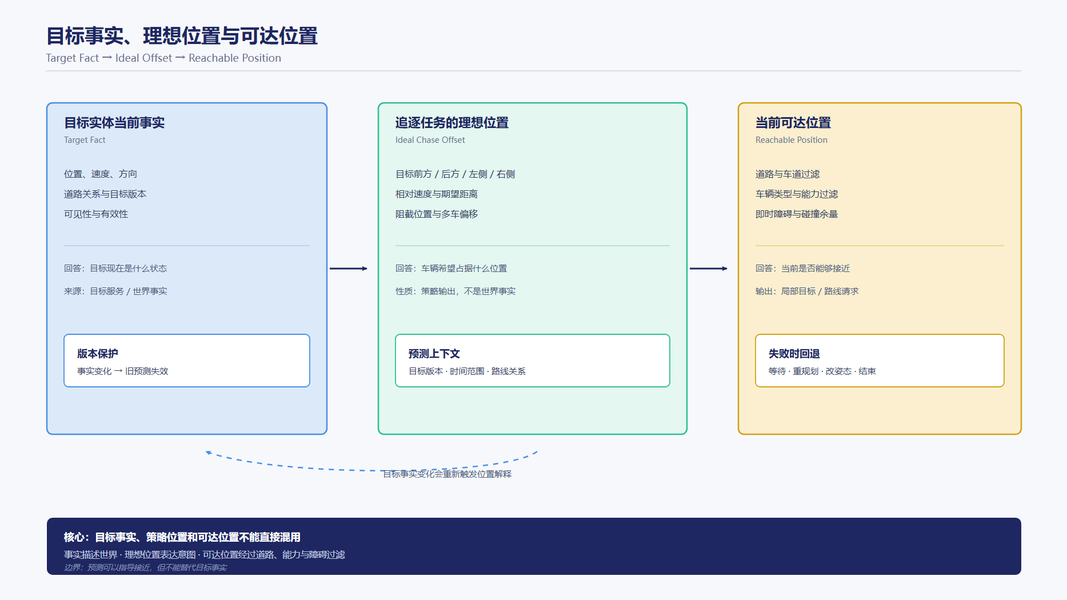The width and height of the screenshot is (1067, 600).
Task: Click the 失败时回退 card title
Action: click(794, 354)
